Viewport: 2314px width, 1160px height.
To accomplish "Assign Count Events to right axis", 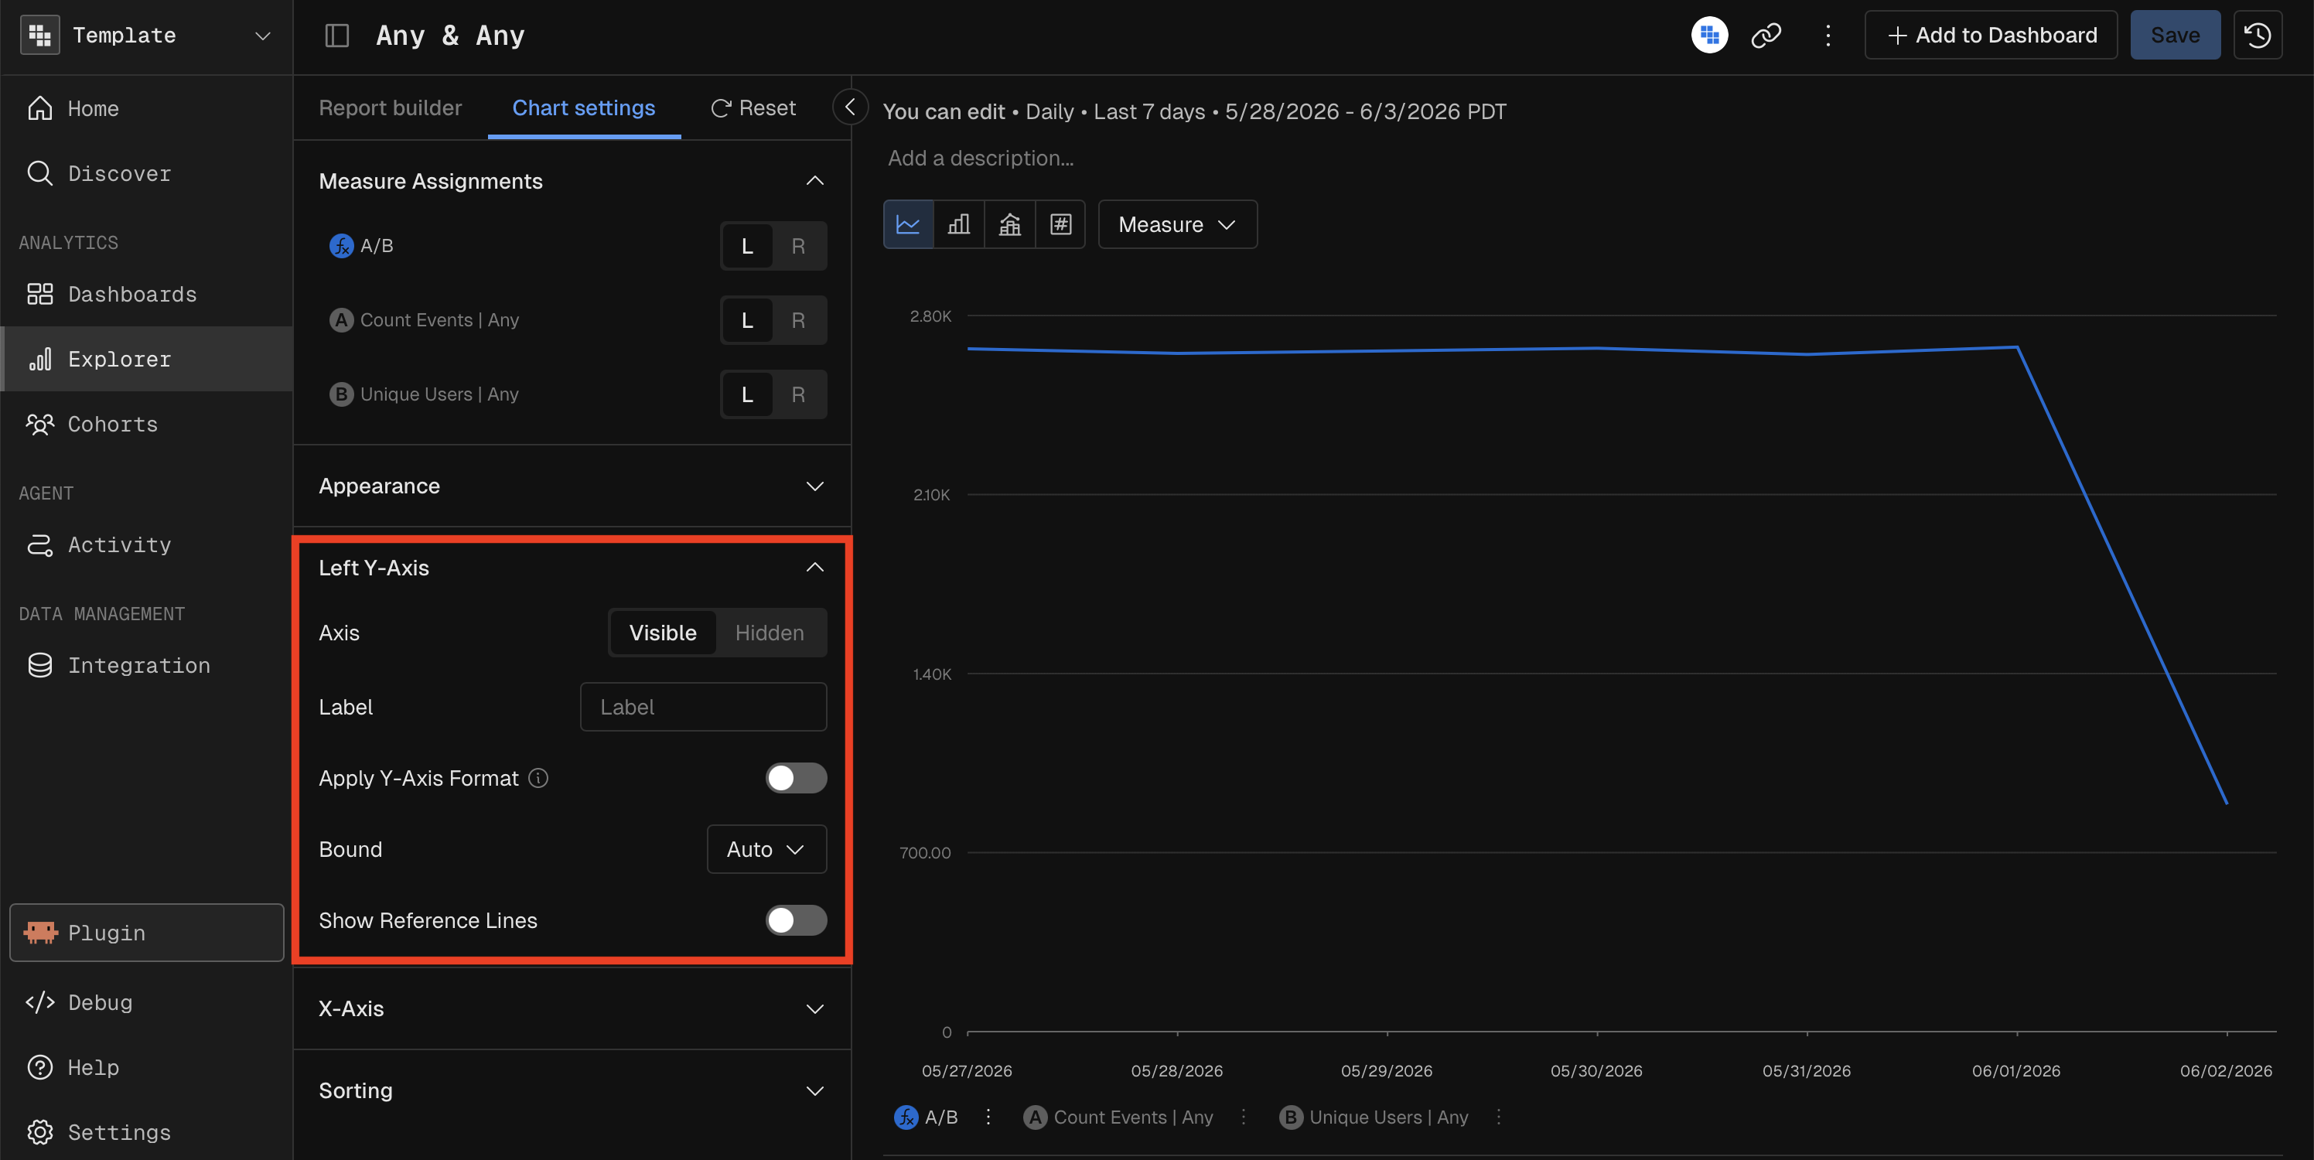I will [797, 321].
